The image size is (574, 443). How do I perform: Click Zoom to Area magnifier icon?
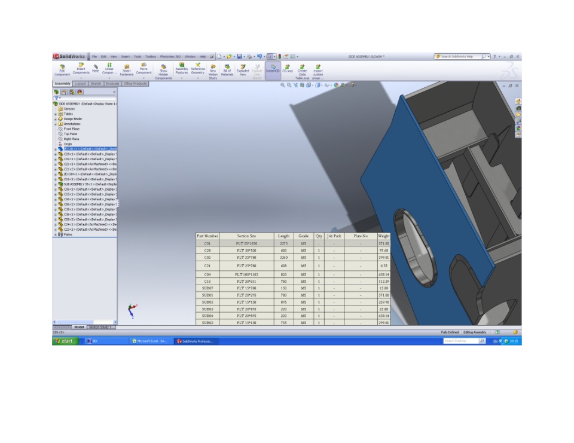click(x=289, y=85)
